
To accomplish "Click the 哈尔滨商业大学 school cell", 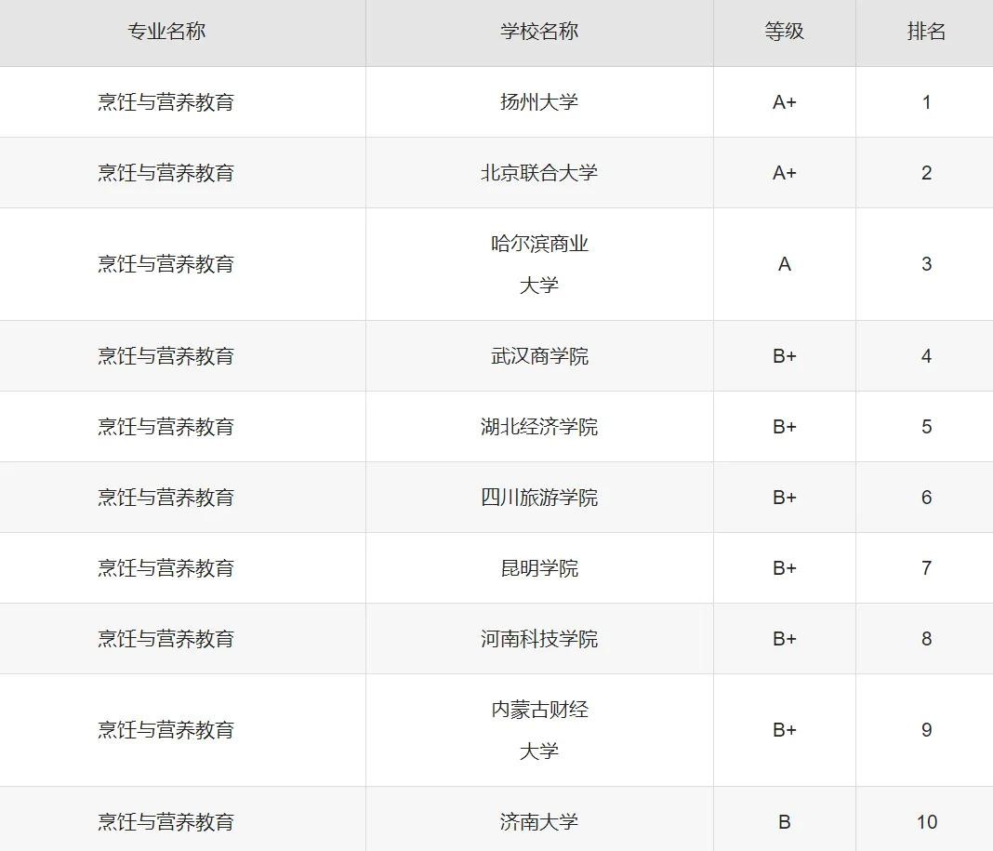I will click(x=539, y=264).
